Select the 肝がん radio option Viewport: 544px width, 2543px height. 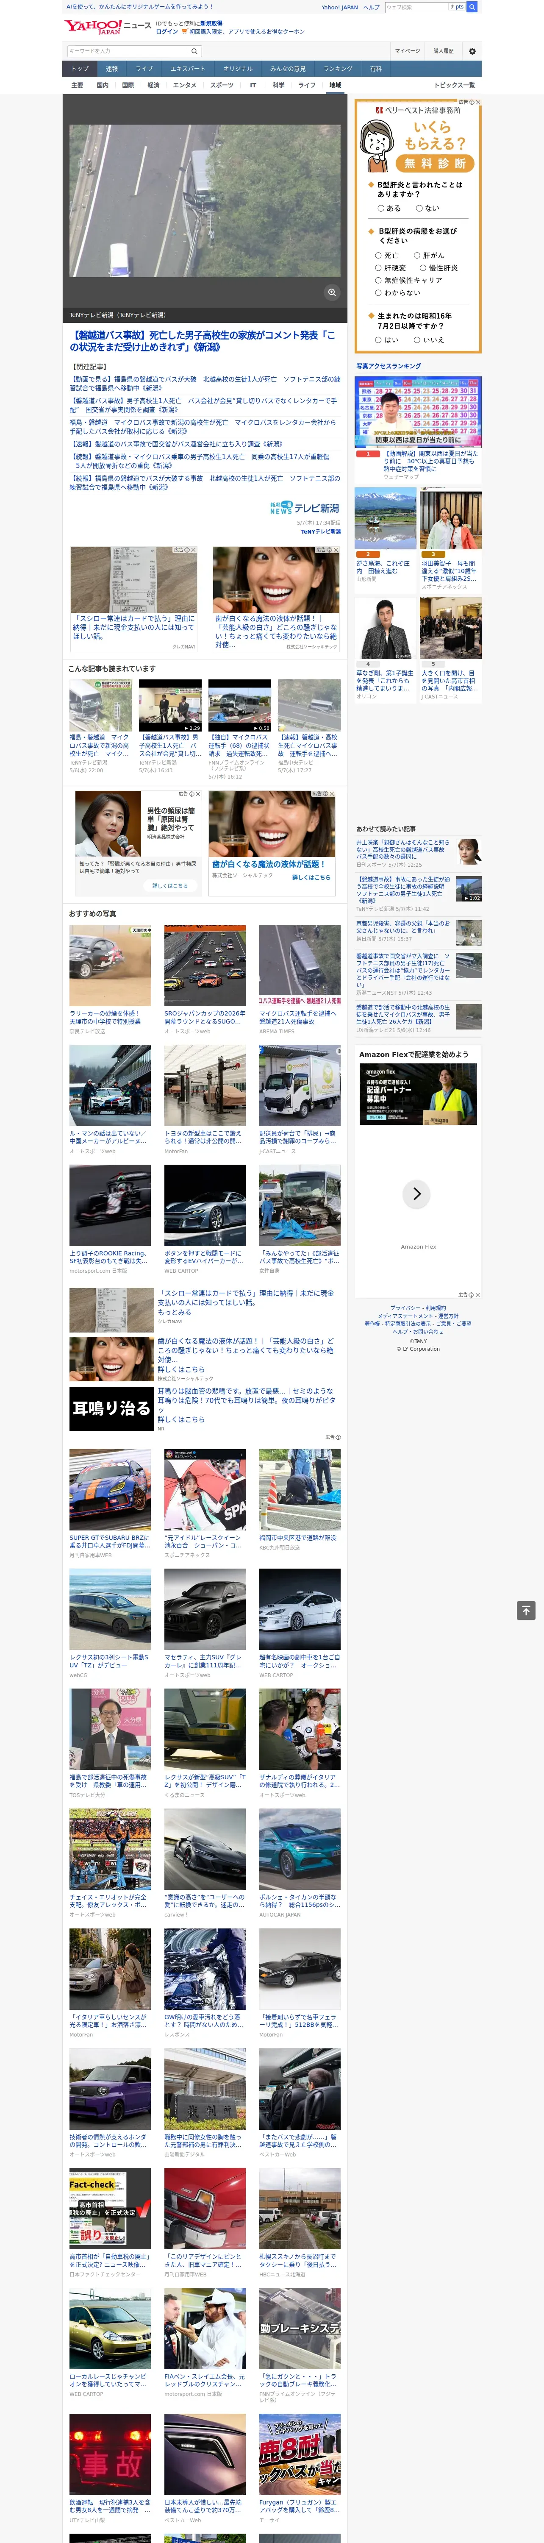coord(416,256)
